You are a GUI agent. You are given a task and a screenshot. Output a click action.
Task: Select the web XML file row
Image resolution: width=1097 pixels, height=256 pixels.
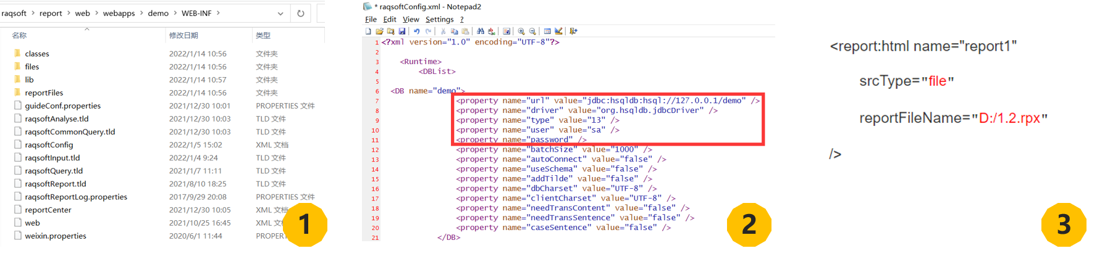[x=164, y=223]
